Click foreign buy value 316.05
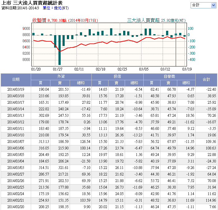This screenshot has width=218, height=210. point(44,148)
